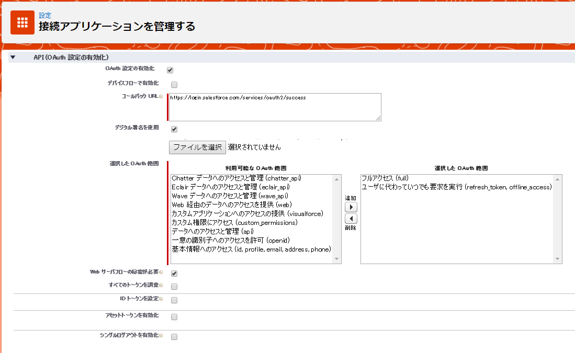Select Chatter データへのアクセスと管理 (chatter_api) scope
Viewport: 575px width, 353px height.
coord(236,178)
